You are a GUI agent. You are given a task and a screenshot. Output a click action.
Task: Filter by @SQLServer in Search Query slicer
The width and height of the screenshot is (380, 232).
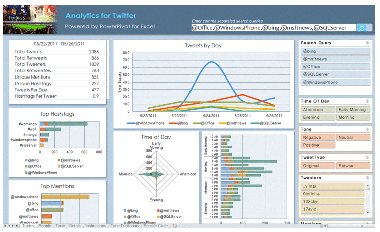click(336, 74)
